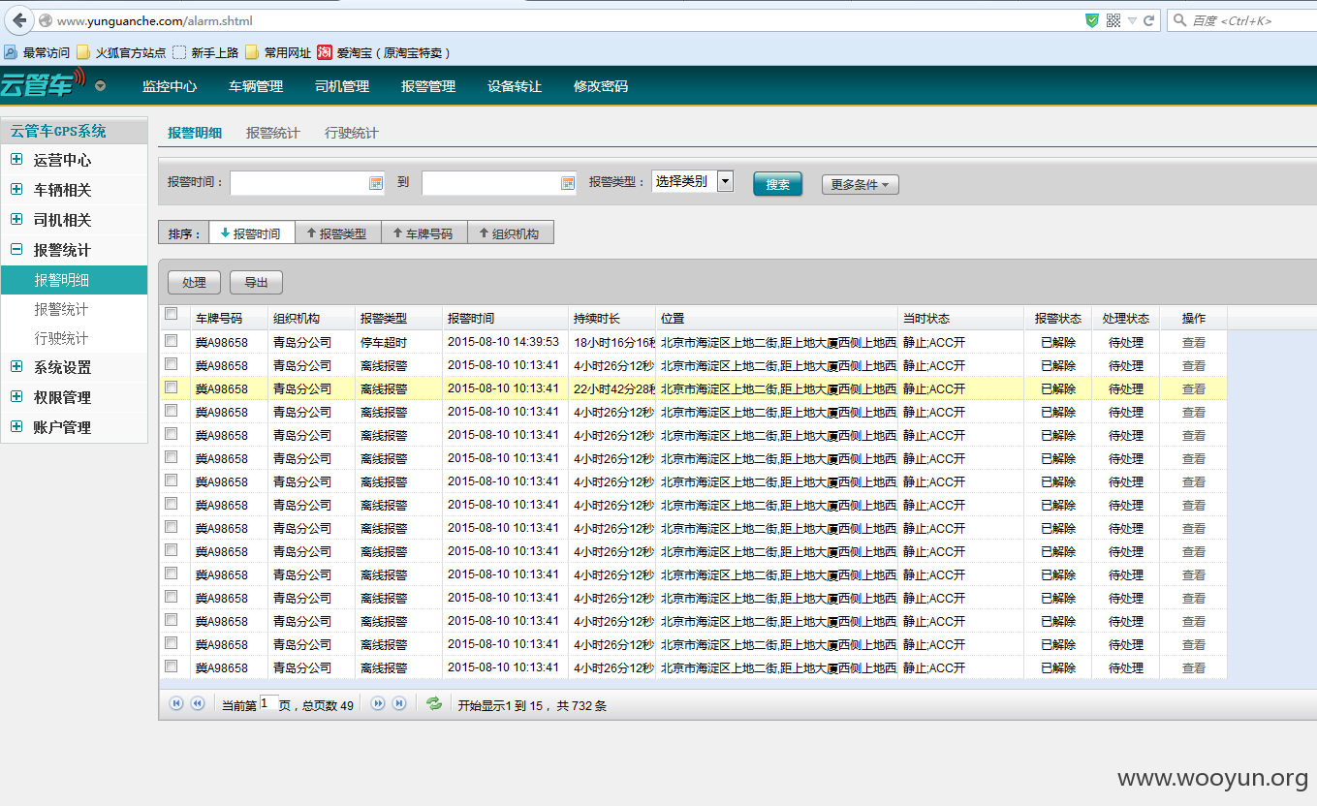Jump to the first page of results
The width and height of the screenshot is (1317, 806).
[176, 704]
